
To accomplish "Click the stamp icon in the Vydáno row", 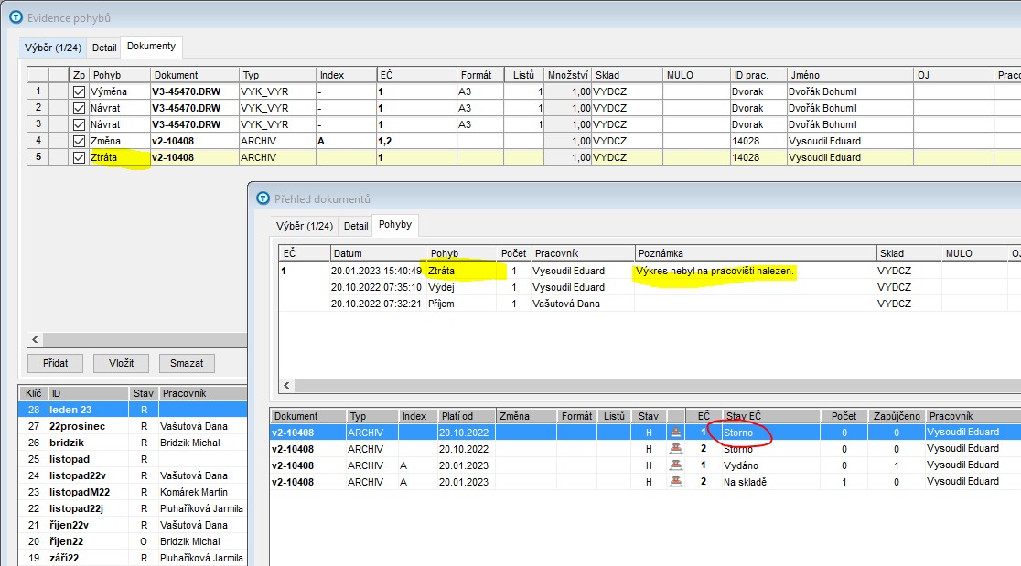I will pos(676,465).
